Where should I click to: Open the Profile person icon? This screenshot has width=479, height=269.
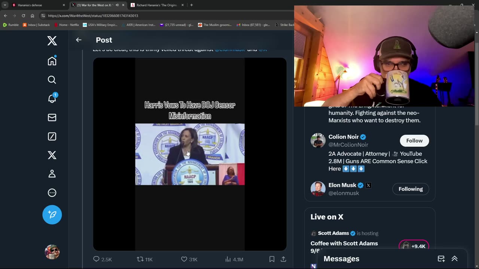point(52,174)
